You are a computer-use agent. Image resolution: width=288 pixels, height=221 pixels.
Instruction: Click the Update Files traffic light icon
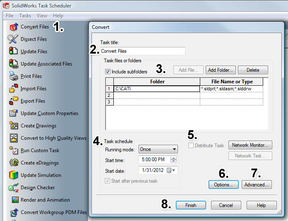point(13,51)
